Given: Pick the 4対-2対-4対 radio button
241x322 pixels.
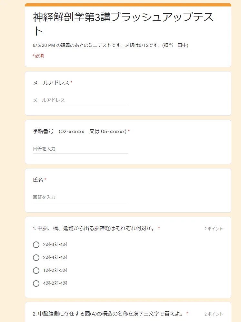Looking at the screenshot, I should 36,284.
